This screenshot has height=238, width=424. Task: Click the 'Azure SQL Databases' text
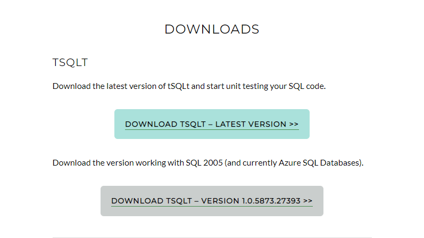pos(320,163)
